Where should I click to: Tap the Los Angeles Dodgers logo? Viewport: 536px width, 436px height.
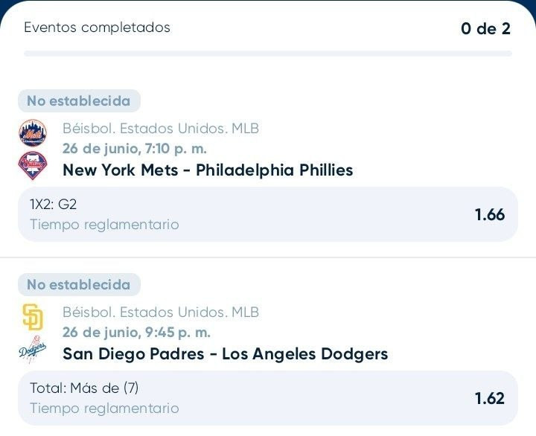[x=33, y=350]
